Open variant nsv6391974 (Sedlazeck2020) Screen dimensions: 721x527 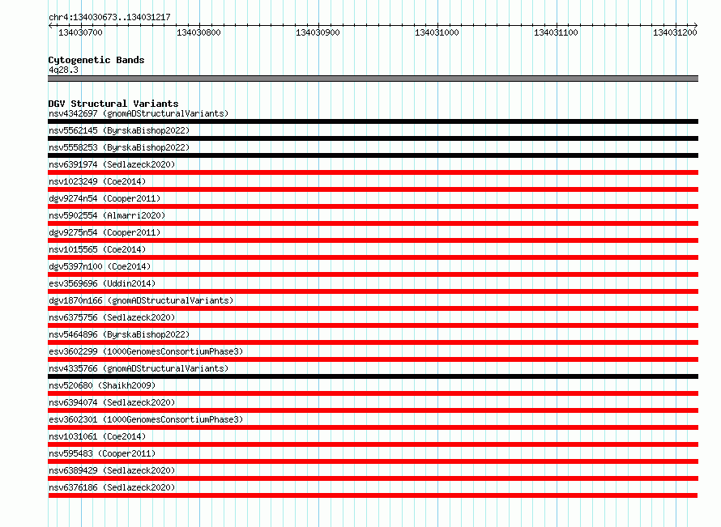(x=112, y=164)
